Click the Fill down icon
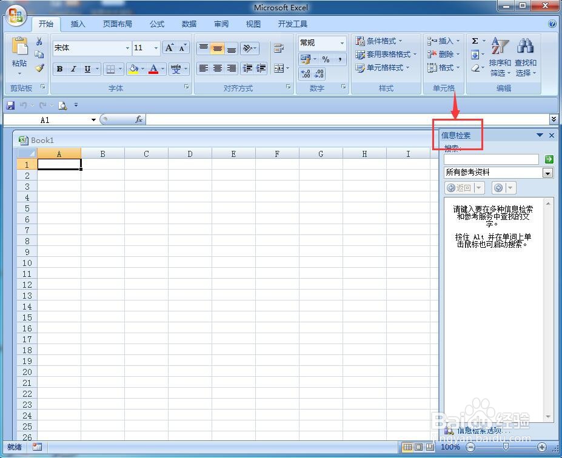Screen dimensions: 562x458 [x=475, y=55]
